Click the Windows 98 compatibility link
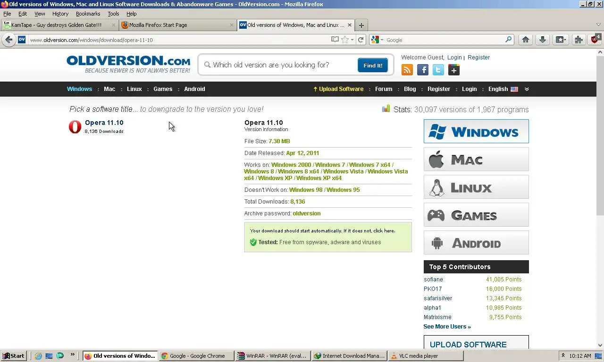Screen dimensions: 604x362 [x=306, y=190]
